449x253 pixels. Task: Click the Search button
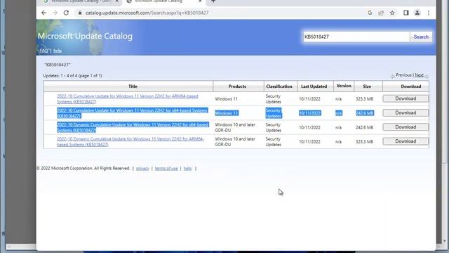point(421,37)
